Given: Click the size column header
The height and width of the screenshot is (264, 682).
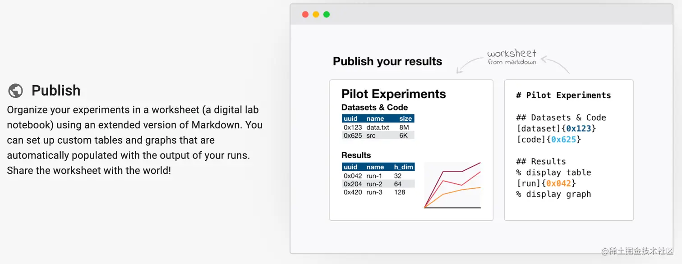Looking at the screenshot, I should coord(406,118).
